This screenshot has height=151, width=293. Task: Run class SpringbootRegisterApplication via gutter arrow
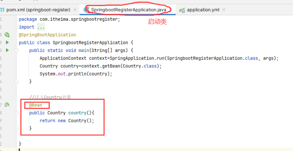[7, 42]
